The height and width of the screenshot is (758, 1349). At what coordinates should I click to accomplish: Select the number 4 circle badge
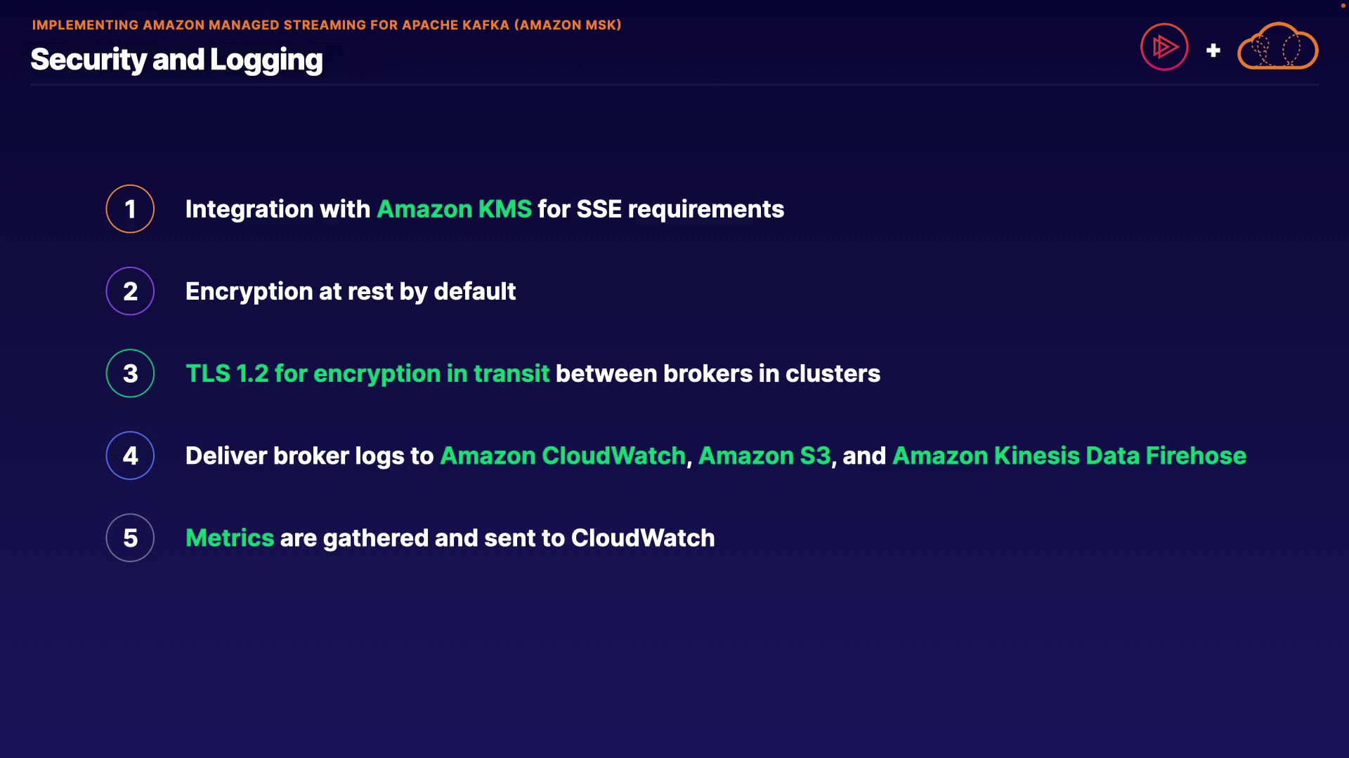pos(130,456)
